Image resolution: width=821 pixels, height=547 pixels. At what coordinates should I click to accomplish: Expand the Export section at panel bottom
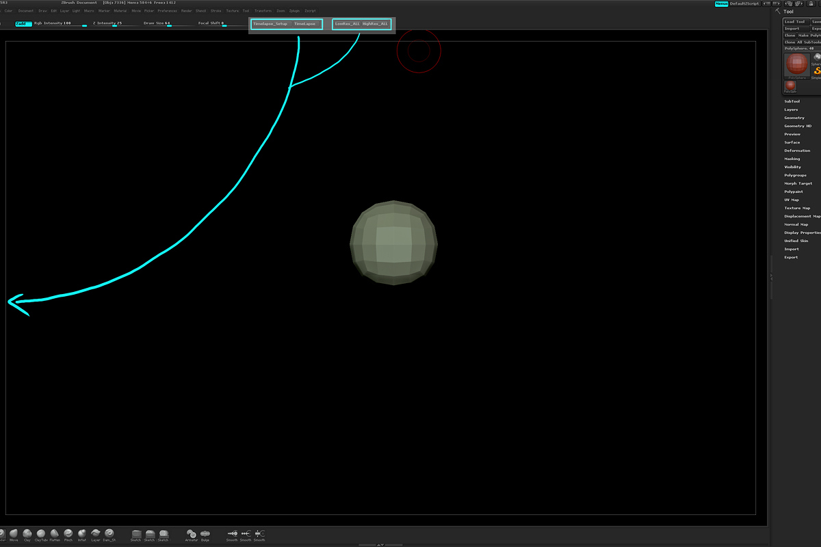(x=791, y=257)
